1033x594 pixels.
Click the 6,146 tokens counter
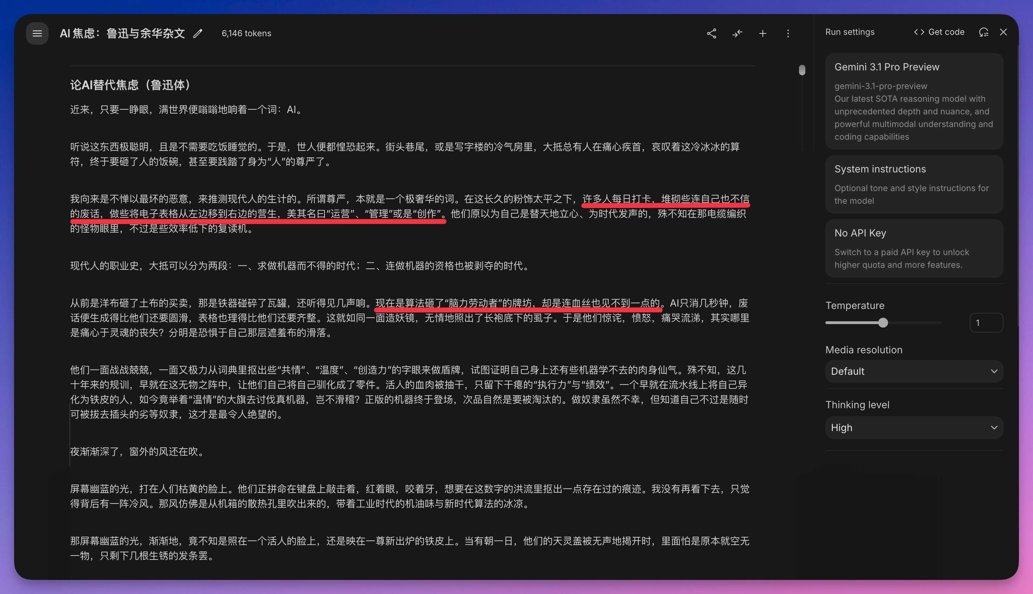(246, 33)
